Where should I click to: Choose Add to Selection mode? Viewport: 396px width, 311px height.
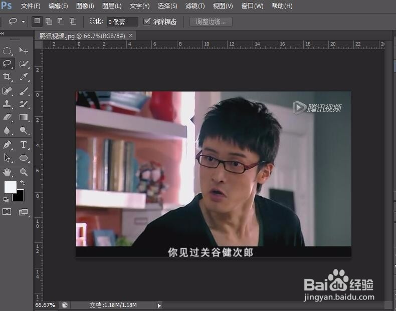[49, 21]
